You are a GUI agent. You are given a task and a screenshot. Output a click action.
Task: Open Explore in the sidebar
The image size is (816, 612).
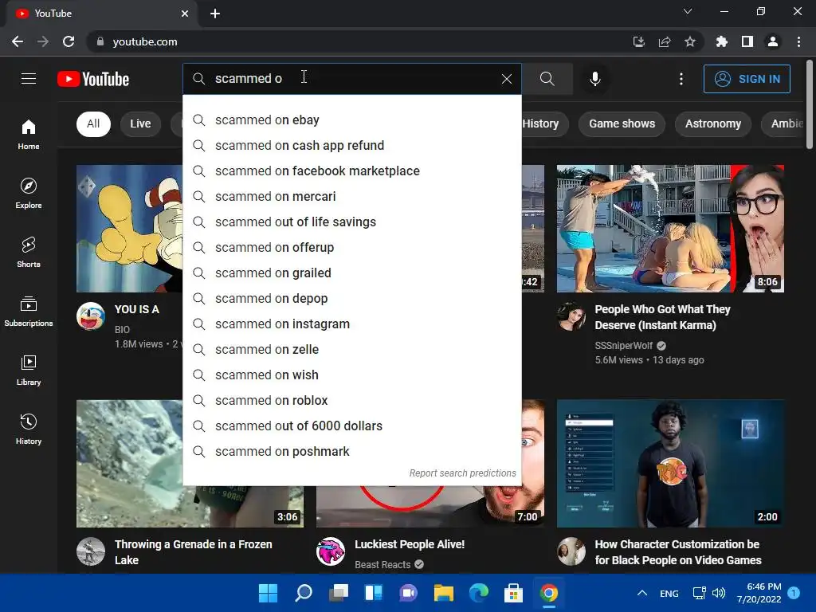(x=29, y=193)
